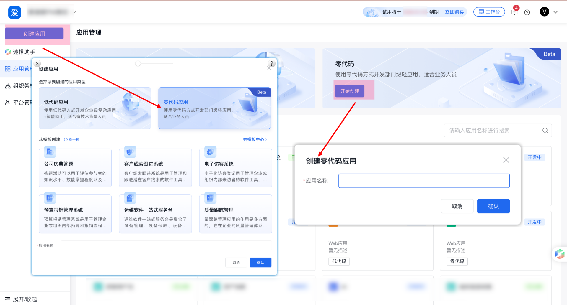This screenshot has height=305, width=567.
Task: Open 去模板中心 chevron link
Action: pos(255,139)
